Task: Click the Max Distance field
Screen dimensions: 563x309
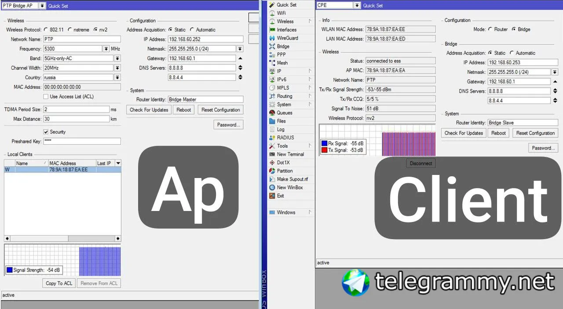Action: pyautogui.click(x=76, y=119)
